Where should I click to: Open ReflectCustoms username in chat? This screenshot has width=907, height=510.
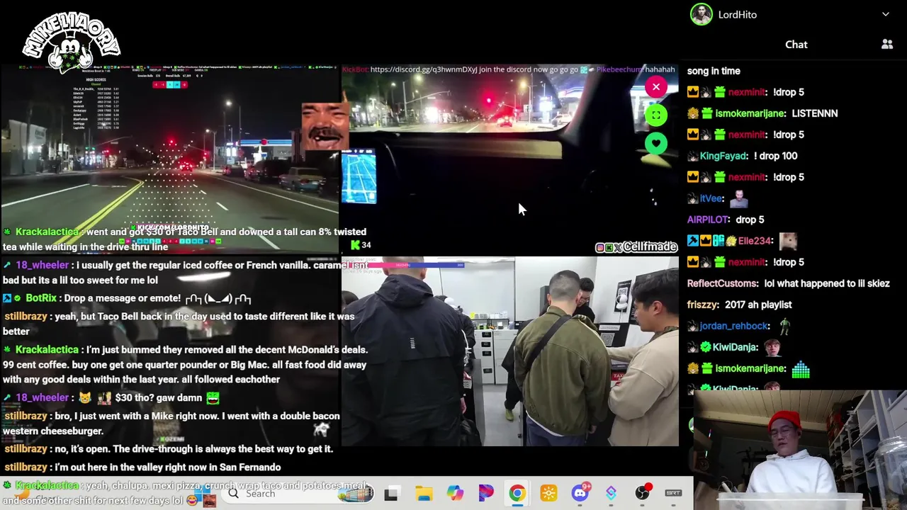(722, 283)
